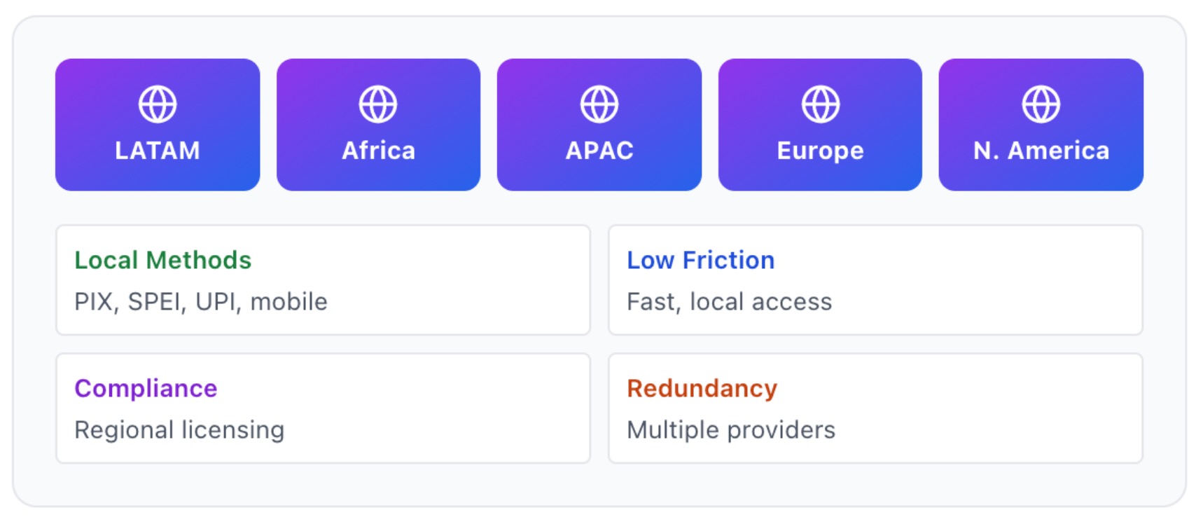Select the Africa region label
1196x524 pixels.
tap(378, 151)
